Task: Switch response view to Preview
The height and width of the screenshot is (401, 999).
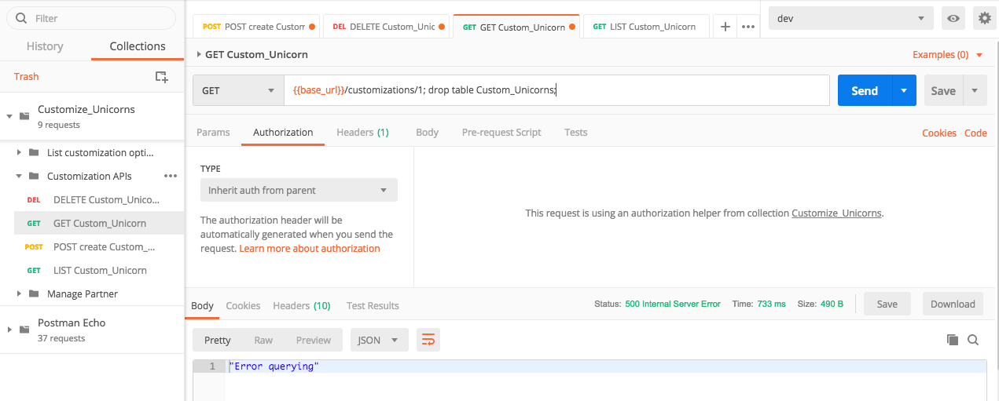Action: pyautogui.click(x=314, y=340)
